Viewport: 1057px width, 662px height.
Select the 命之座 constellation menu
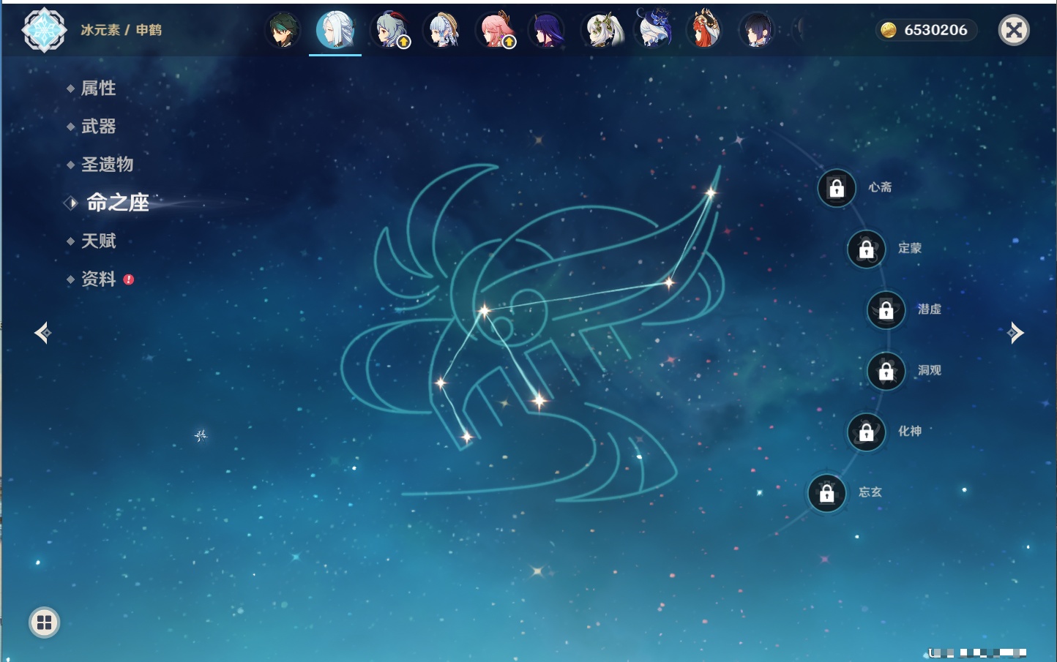point(118,203)
